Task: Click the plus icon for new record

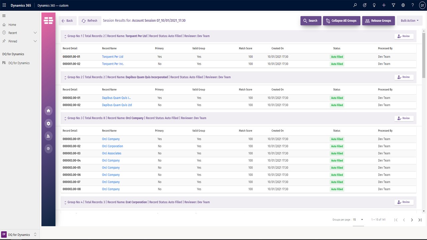Action: 384,5
